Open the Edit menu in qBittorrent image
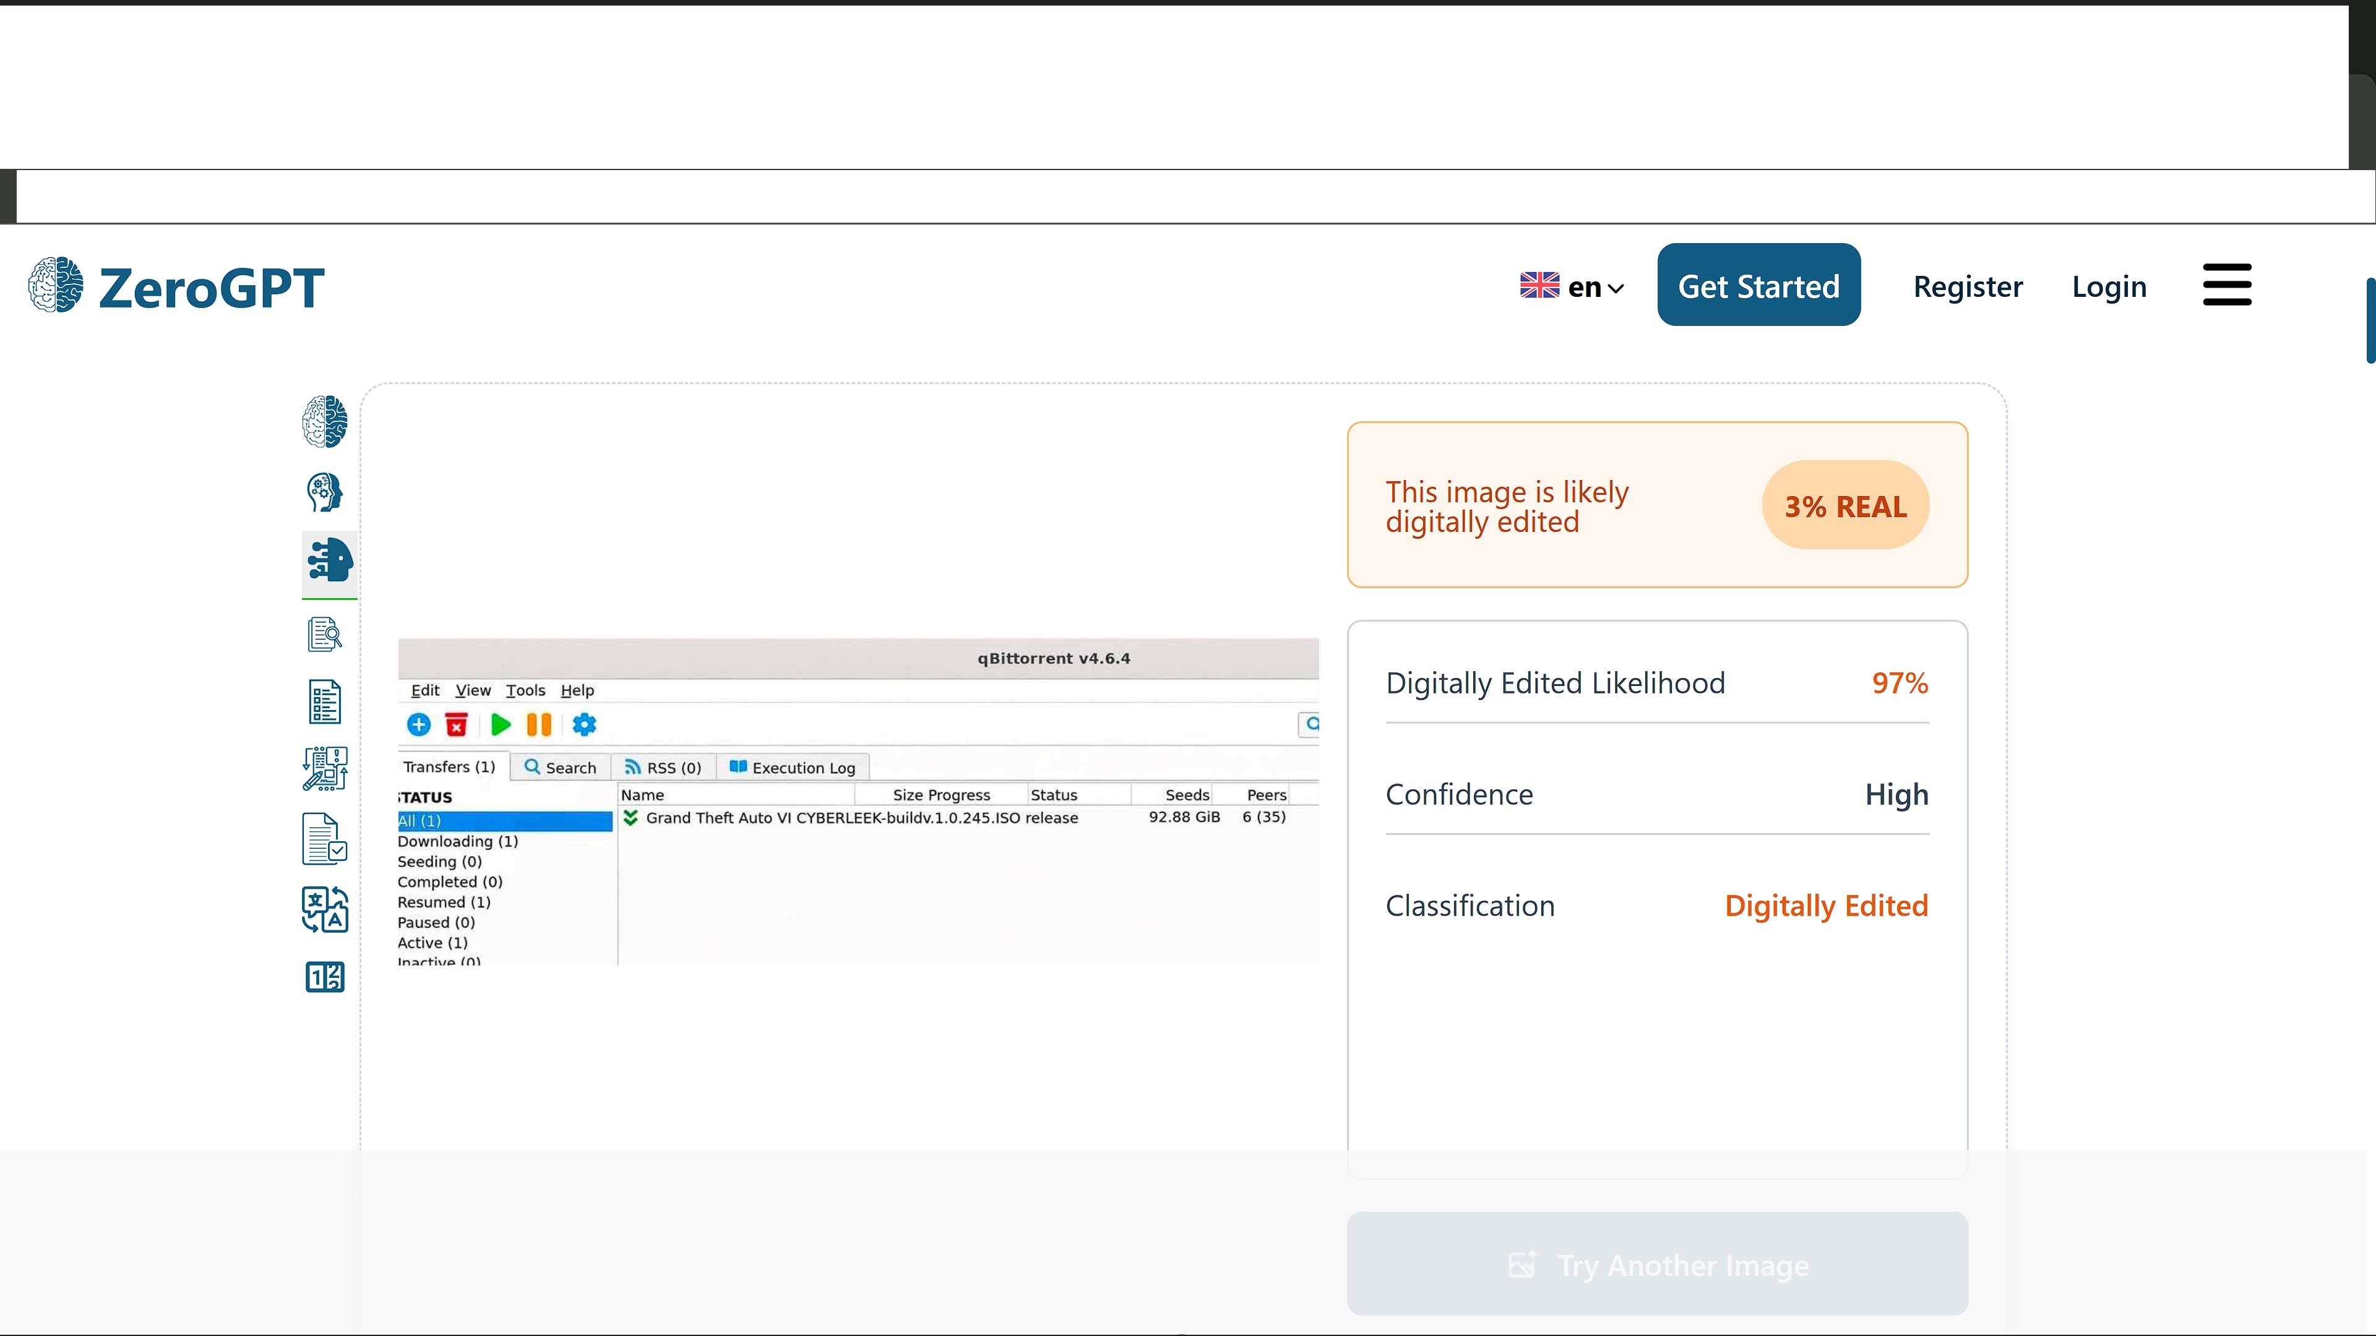 click(424, 691)
